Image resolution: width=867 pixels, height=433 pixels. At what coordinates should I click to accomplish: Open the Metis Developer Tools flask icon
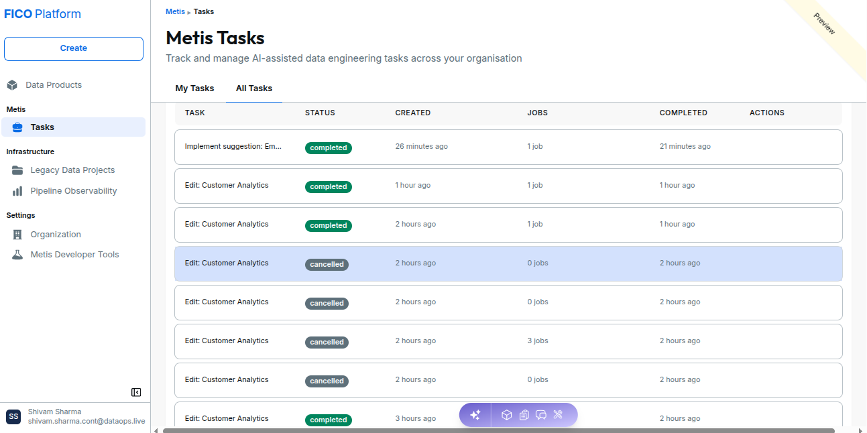17,255
